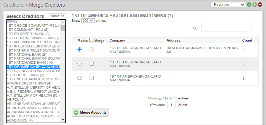Click the creditor list scrollbar thumb
The image size is (266, 125).
click(x=63, y=28)
